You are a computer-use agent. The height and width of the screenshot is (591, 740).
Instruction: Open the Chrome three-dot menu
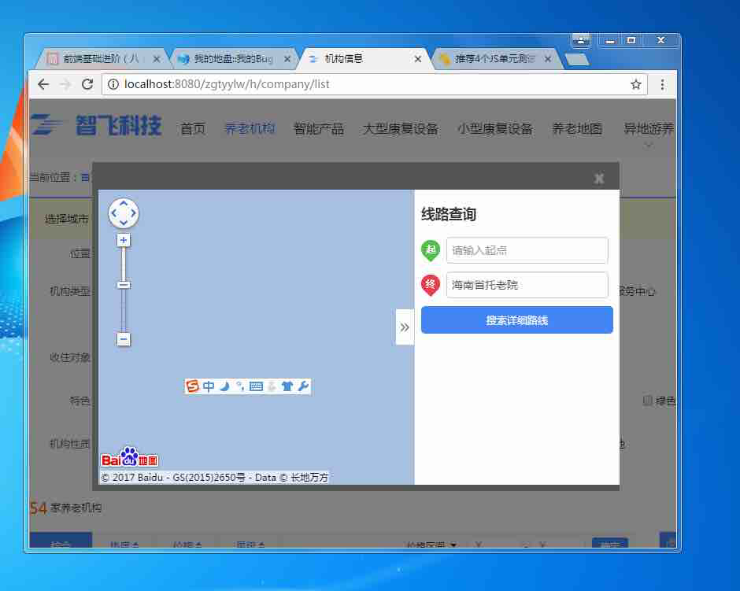tap(662, 84)
